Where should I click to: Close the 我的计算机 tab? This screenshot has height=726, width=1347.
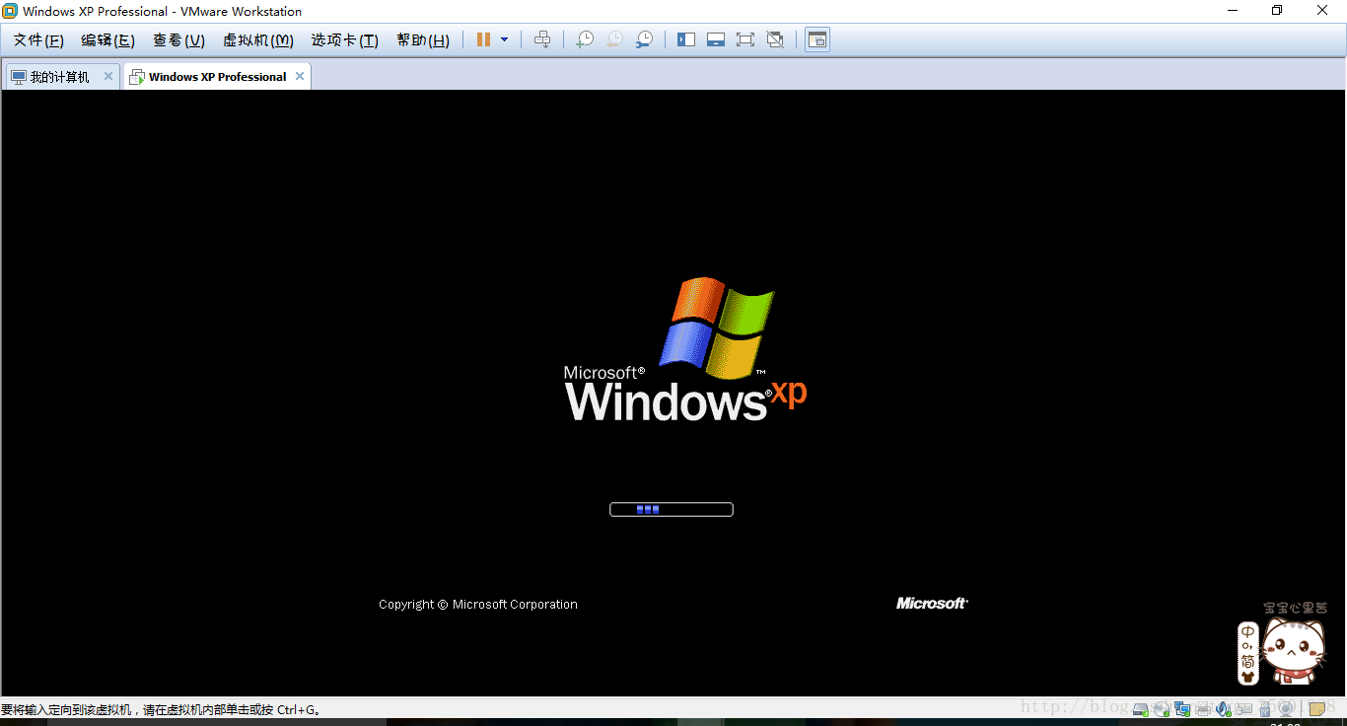(108, 76)
